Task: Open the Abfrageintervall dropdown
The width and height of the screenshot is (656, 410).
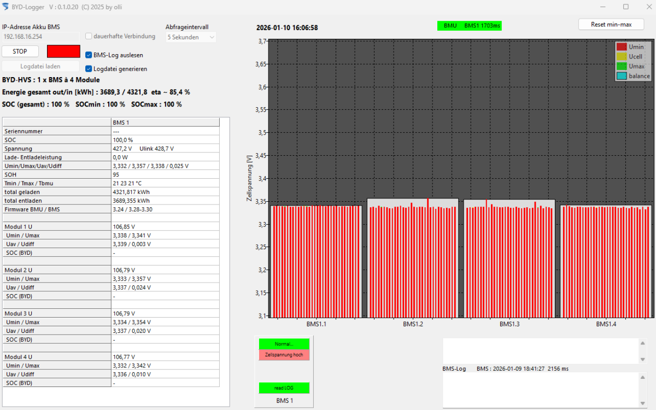Action: tap(191, 37)
